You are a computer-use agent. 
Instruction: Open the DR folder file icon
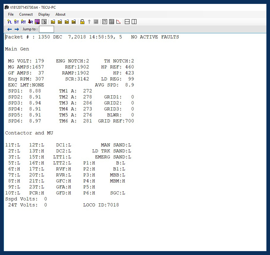(73, 22)
